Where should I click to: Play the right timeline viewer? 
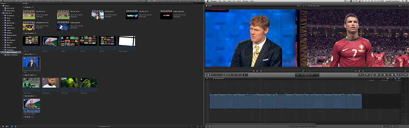coord(359,71)
